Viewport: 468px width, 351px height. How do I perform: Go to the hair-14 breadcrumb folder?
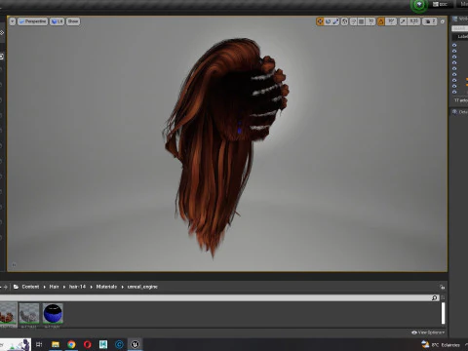pos(77,287)
